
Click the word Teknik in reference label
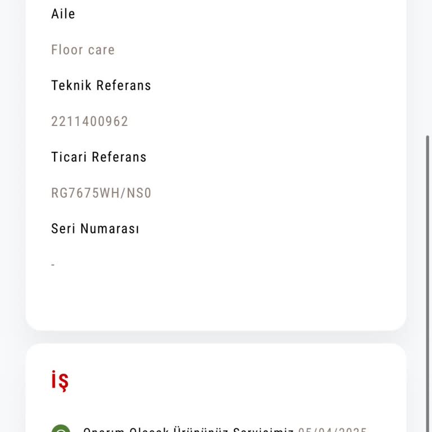[x=71, y=85]
